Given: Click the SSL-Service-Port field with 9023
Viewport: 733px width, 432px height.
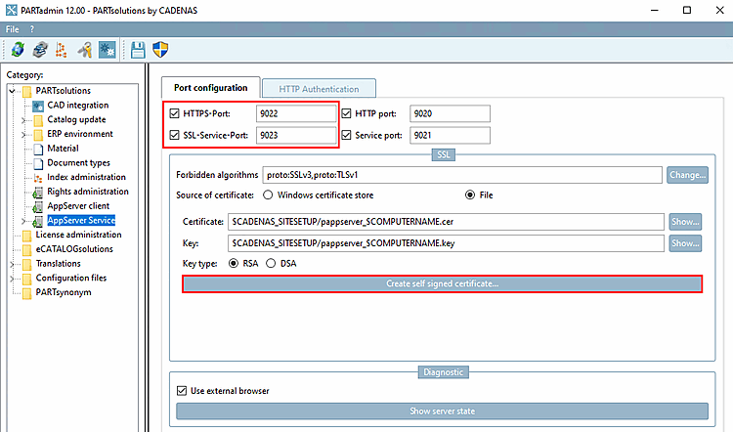Looking at the screenshot, I should pyautogui.click(x=296, y=135).
